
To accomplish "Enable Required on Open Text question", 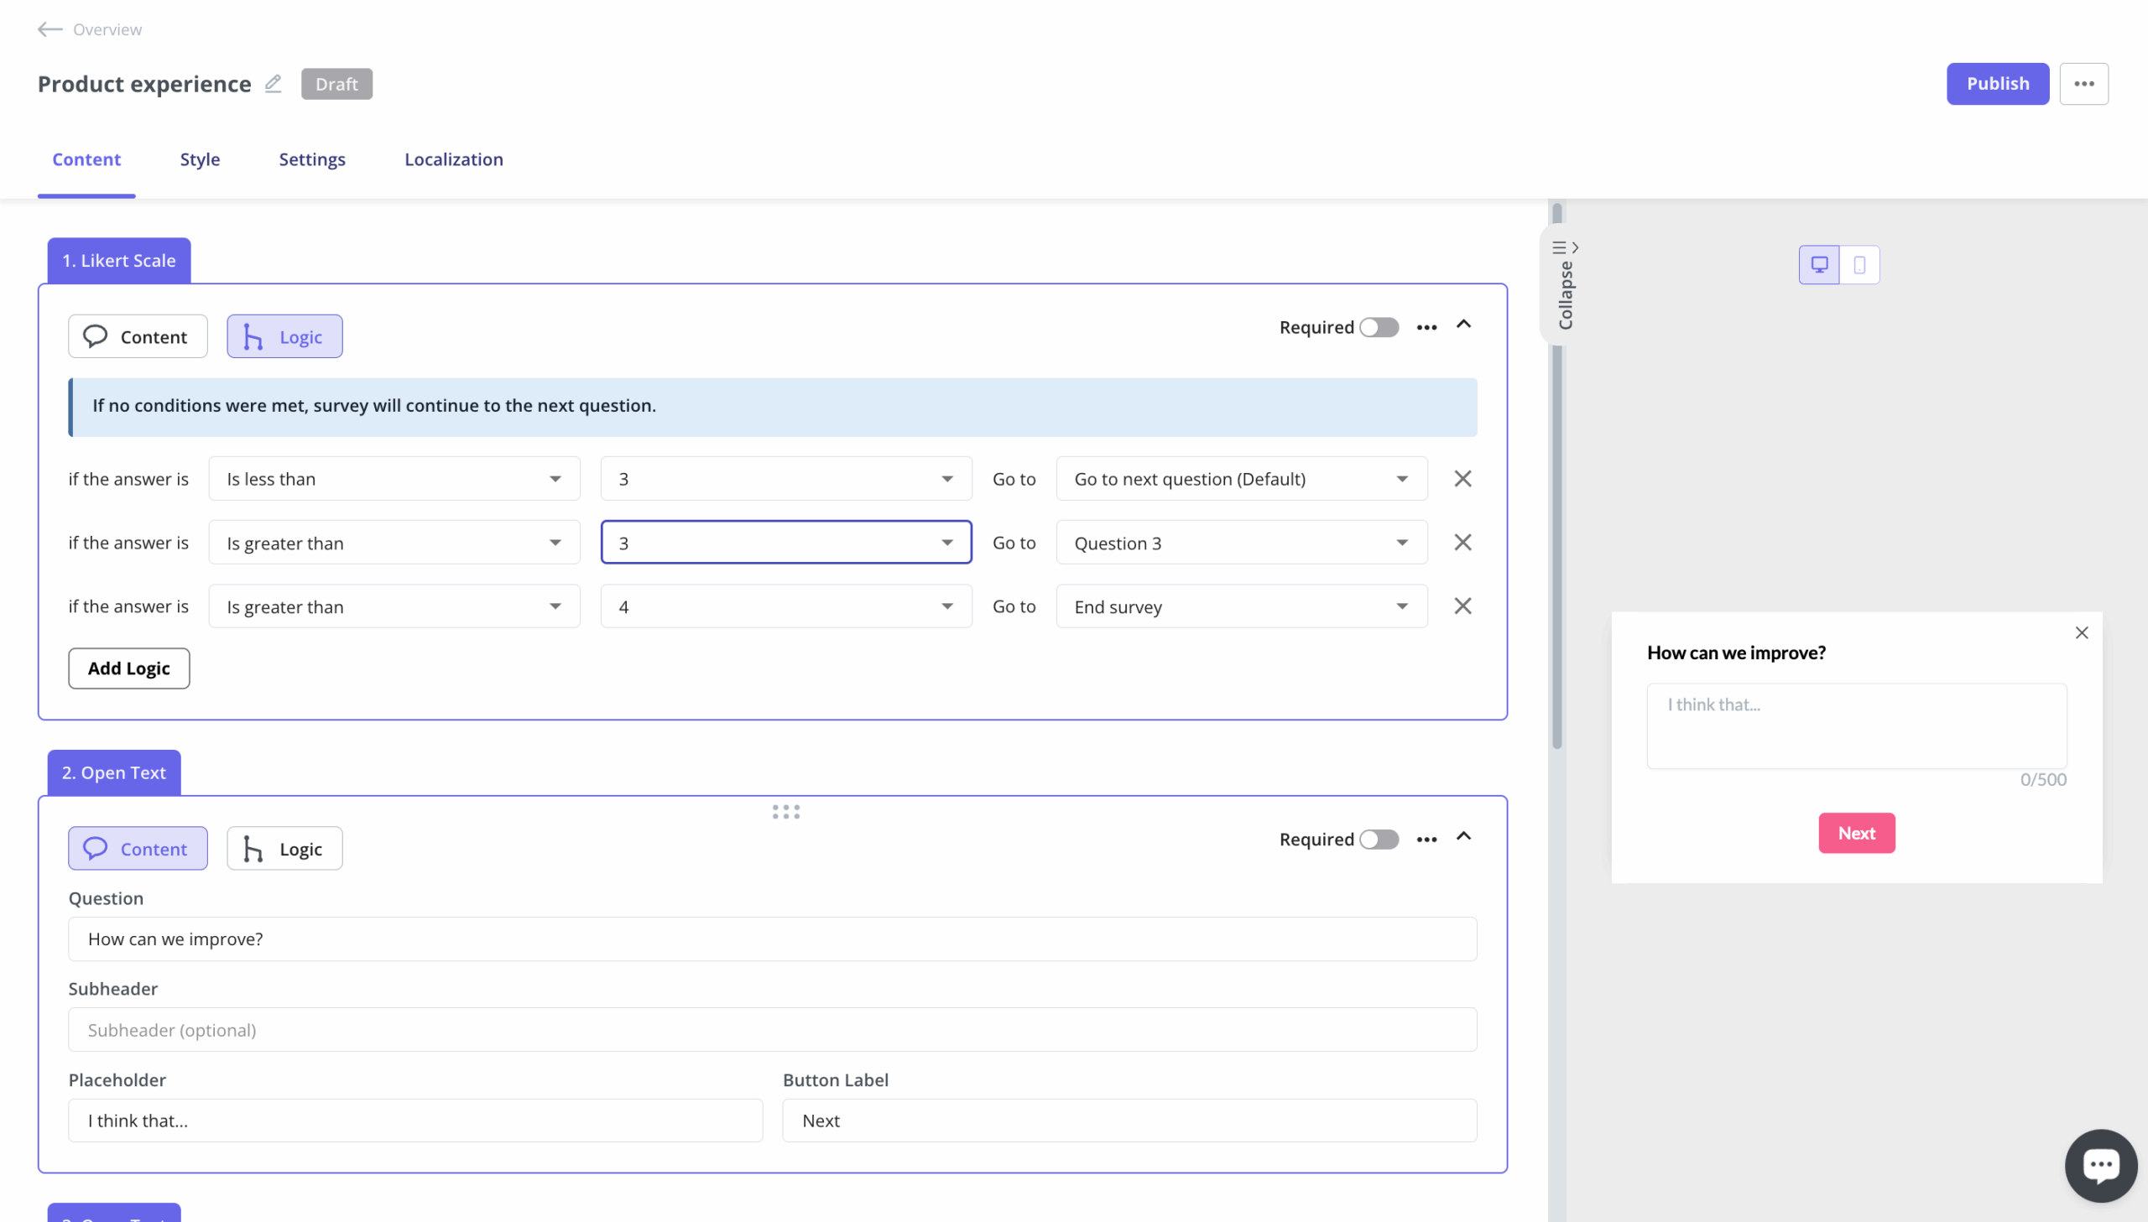I will click(x=1379, y=840).
